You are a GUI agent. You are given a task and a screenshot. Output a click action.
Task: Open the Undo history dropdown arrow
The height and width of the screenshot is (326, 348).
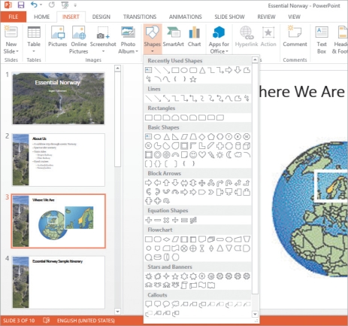click(41, 5)
